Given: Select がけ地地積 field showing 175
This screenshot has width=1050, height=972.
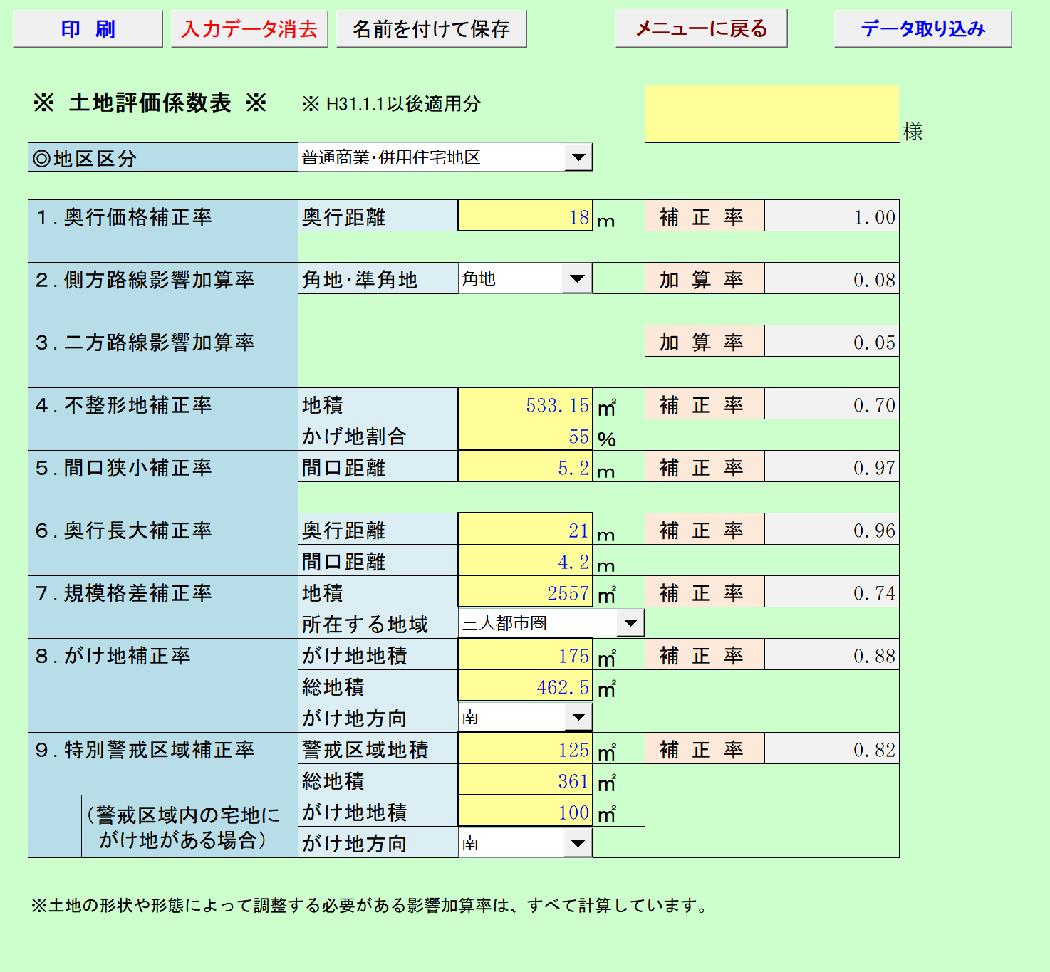Looking at the screenshot, I should [525, 654].
